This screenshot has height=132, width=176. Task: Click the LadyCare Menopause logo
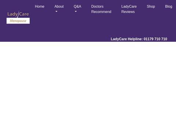18,17
